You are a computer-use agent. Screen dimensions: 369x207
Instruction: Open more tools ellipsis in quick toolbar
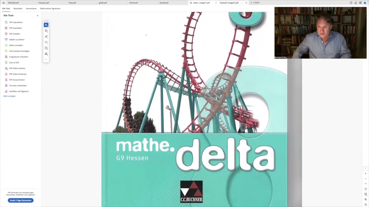(46, 59)
